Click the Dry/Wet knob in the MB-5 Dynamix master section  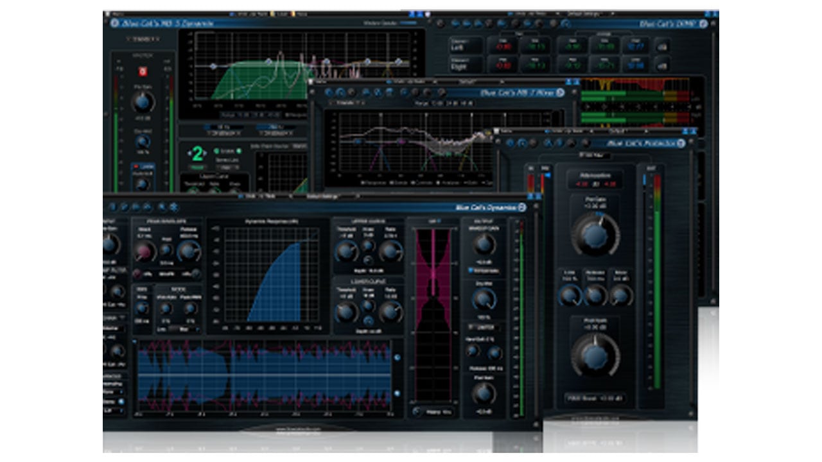[143, 141]
